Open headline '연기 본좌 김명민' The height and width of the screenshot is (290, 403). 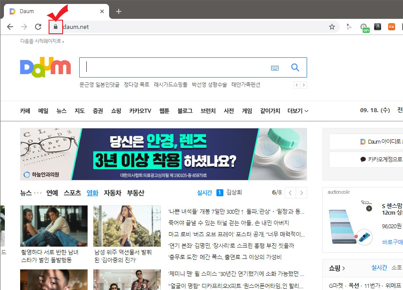(231, 245)
